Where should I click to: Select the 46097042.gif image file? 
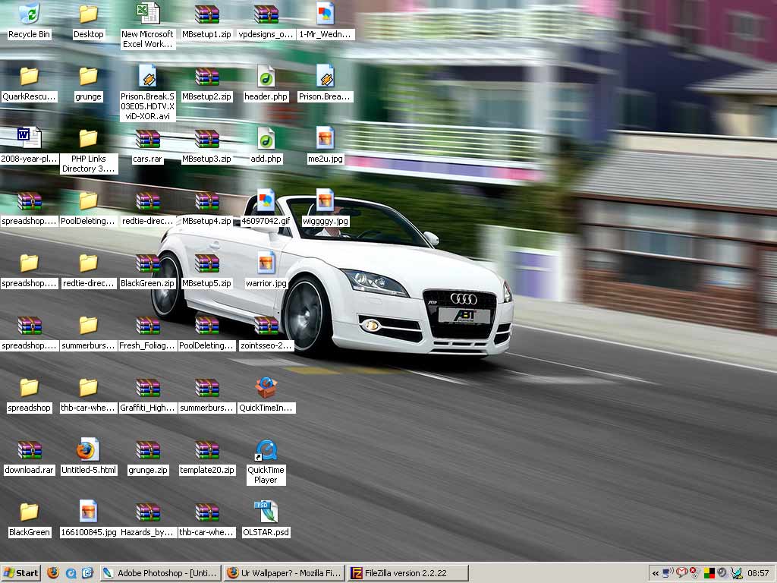[x=266, y=202]
